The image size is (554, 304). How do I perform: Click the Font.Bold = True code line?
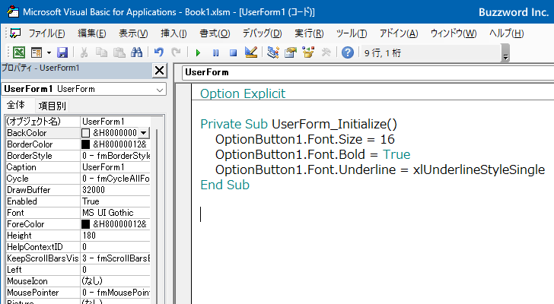(x=313, y=154)
